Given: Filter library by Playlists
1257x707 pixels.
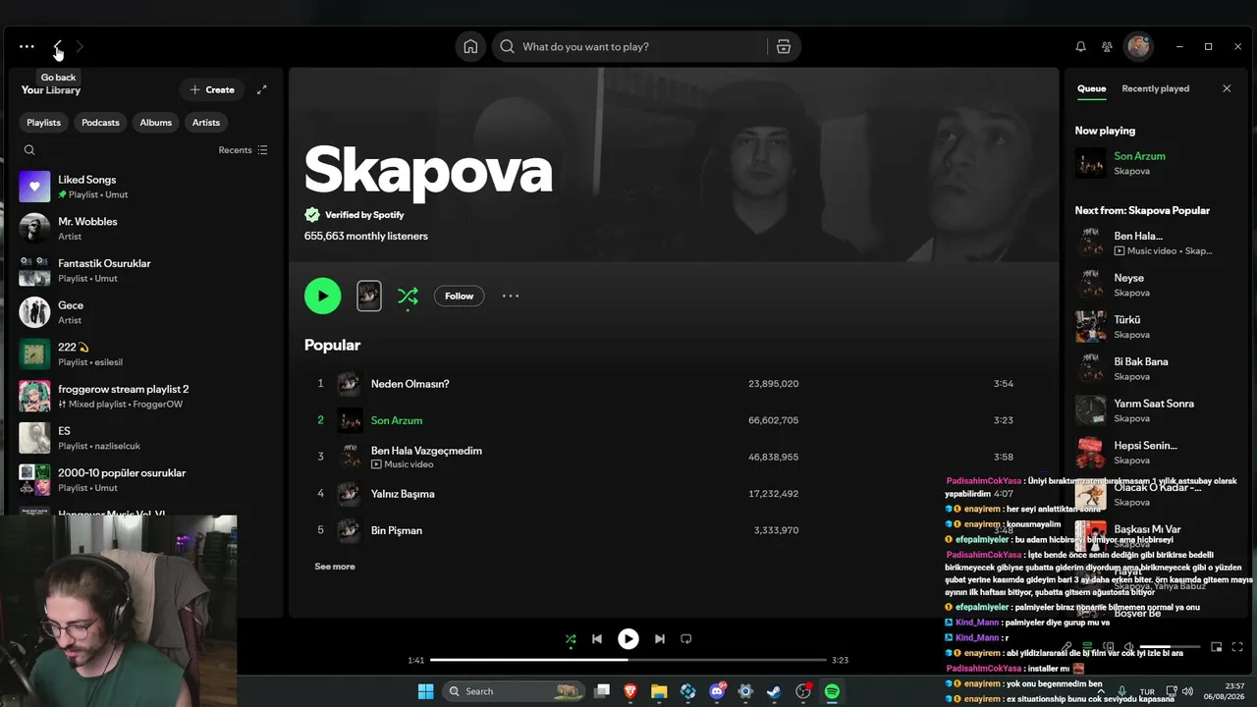Looking at the screenshot, I should [x=44, y=123].
